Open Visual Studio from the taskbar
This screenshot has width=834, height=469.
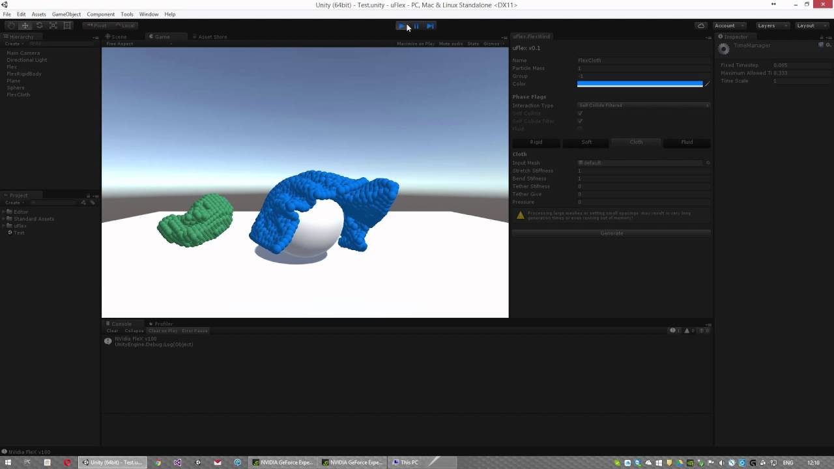[x=177, y=462]
